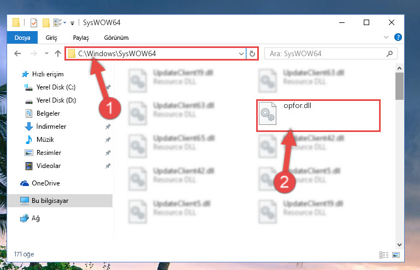Open the Help question mark icon
This screenshot has height=270, width=420.
[398, 37]
